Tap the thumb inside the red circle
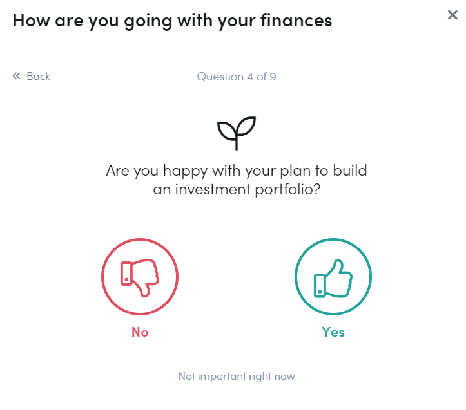The height and width of the screenshot is (410, 466). 140,278
